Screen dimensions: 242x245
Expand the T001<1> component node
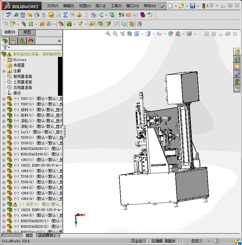click(x=4, y=99)
